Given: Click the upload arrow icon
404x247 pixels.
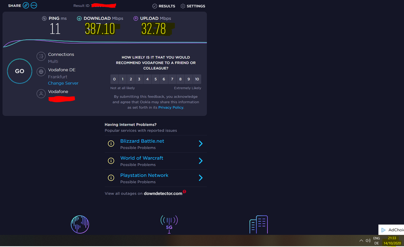Looking at the screenshot, I should click(135, 18).
